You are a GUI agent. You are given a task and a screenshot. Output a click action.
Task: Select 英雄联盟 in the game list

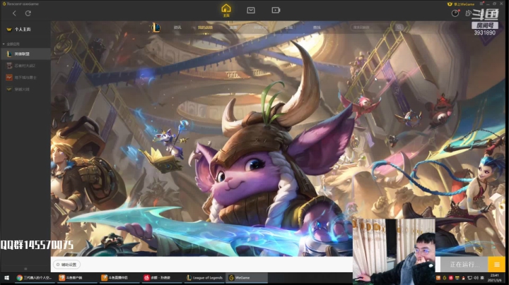25,54
